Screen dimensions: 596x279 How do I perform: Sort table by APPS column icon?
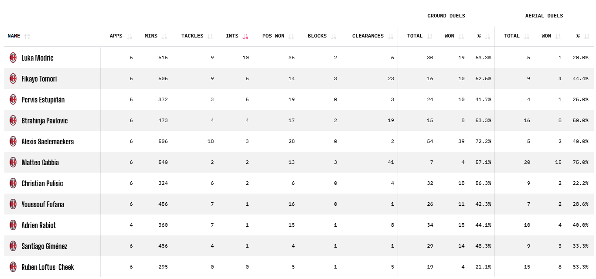(x=129, y=36)
